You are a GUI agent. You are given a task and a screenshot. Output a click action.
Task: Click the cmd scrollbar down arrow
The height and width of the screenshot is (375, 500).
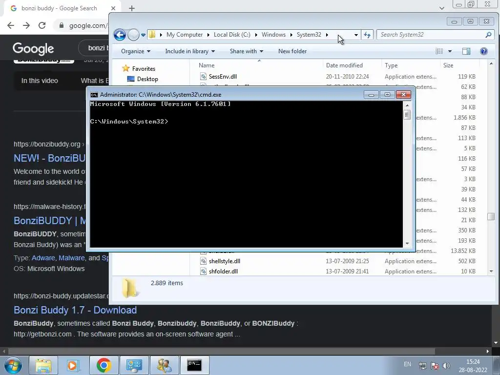click(x=407, y=244)
